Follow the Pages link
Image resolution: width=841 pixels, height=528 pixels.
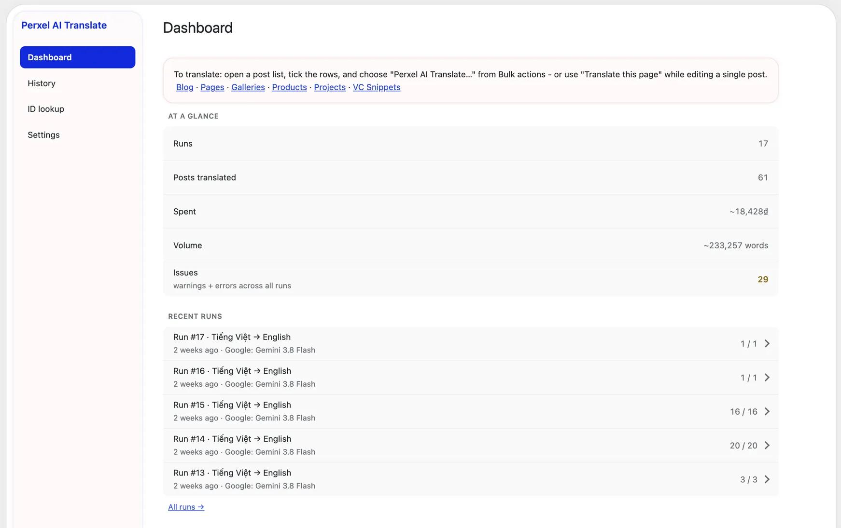pos(212,87)
